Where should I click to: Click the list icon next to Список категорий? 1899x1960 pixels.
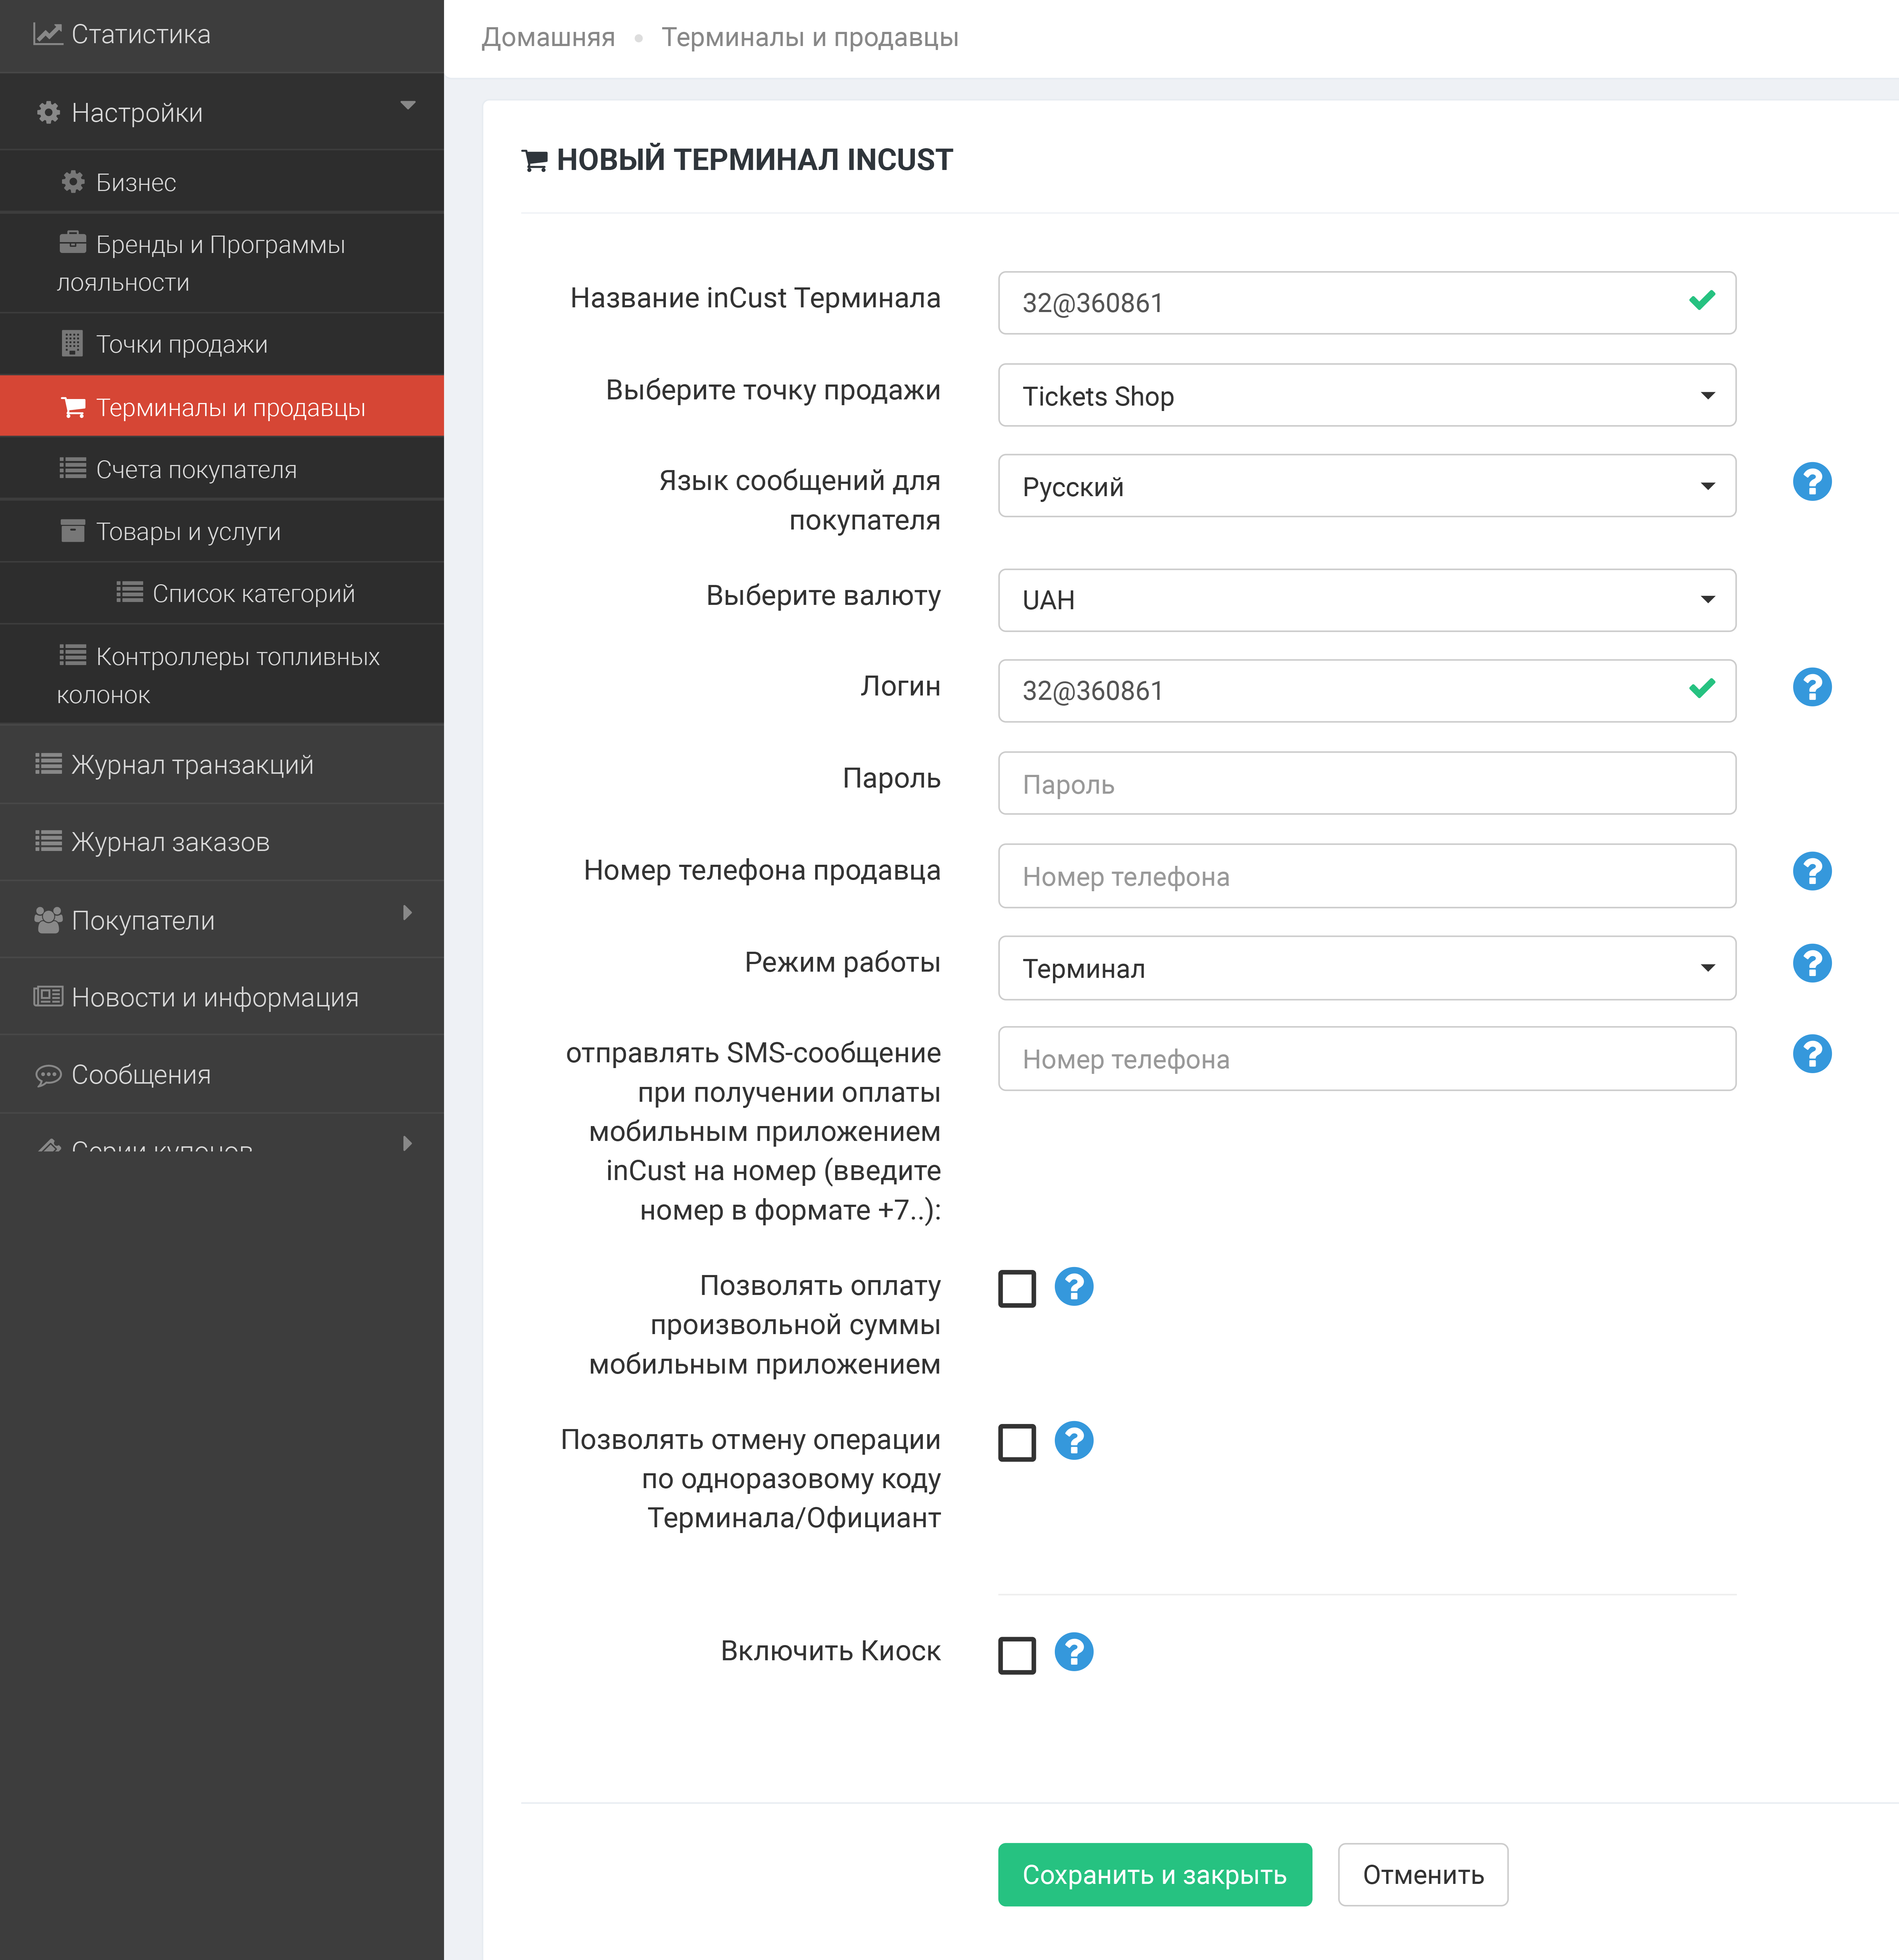130,592
